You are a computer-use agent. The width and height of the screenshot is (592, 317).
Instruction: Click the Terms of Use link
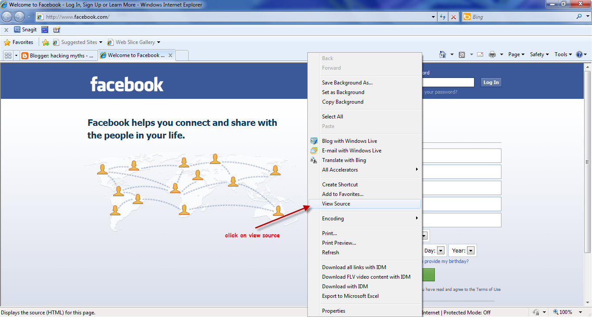(488, 290)
